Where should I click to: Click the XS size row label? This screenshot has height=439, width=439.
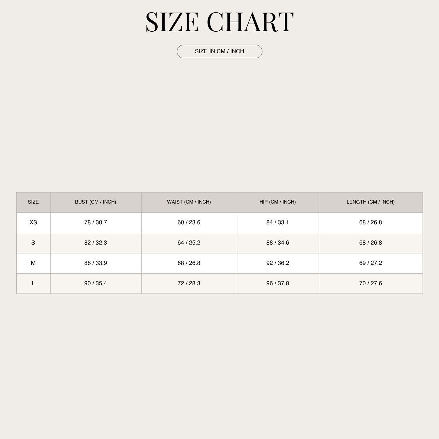pyautogui.click(x=33, y=222)
